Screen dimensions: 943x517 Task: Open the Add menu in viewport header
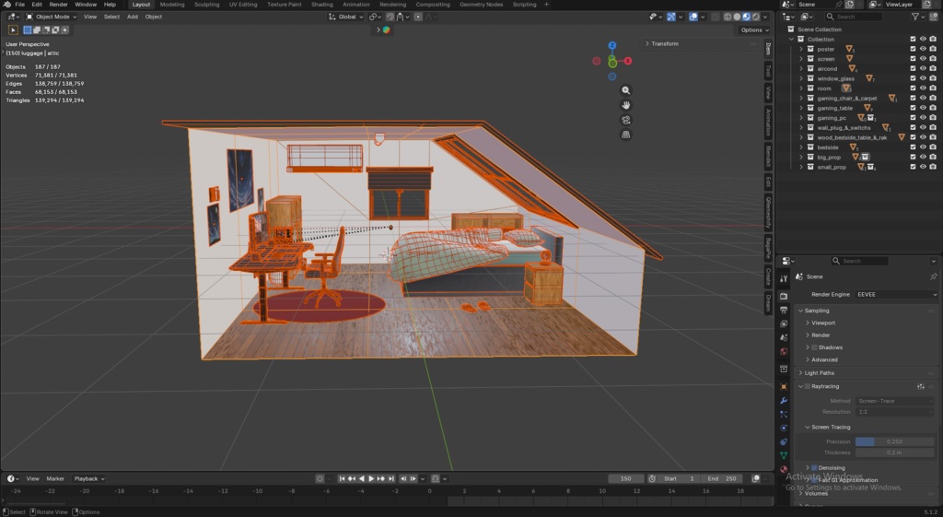tap(133, 17)
